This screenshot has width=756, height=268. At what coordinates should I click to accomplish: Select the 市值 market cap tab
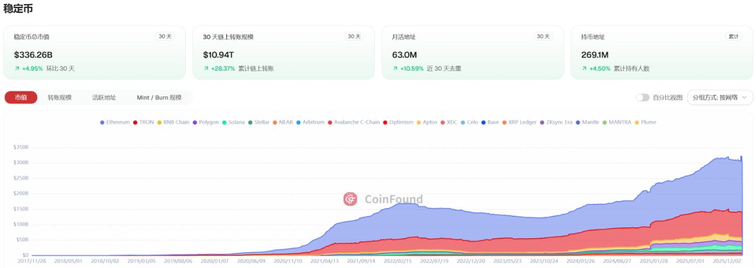click(x=21, y=98)
